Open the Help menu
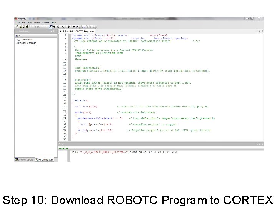 click(53, 23)
